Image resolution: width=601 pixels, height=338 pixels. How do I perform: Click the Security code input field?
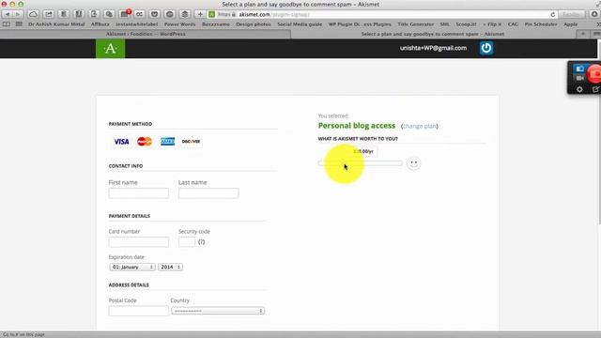(x=187, y=242)
